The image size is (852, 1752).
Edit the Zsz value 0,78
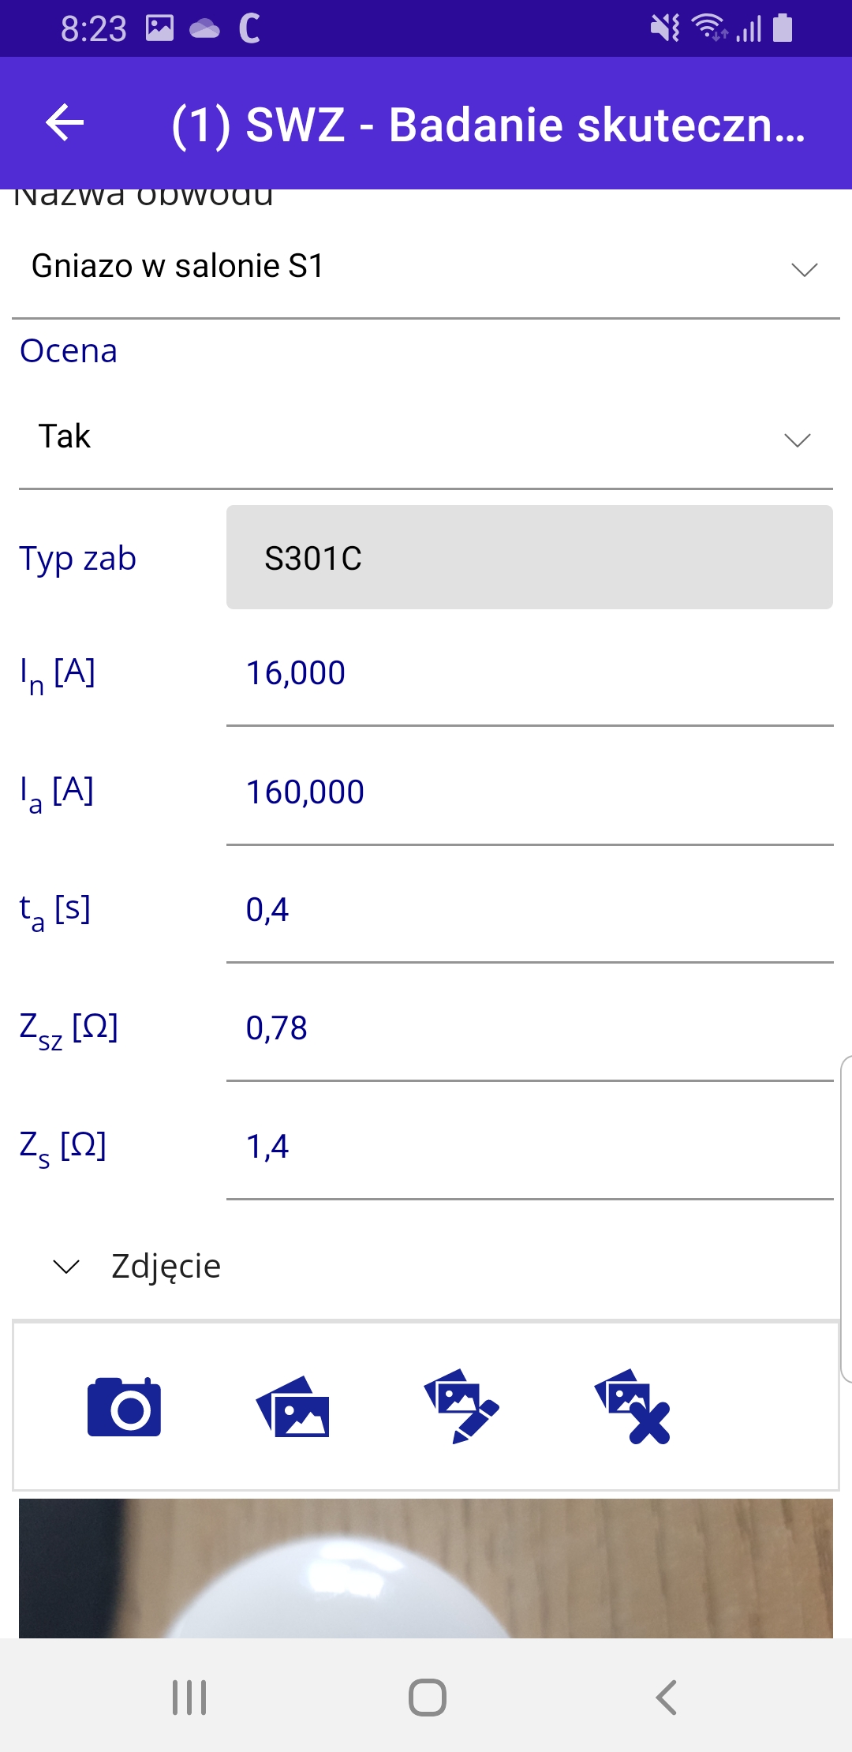[x=529, y=1028]
